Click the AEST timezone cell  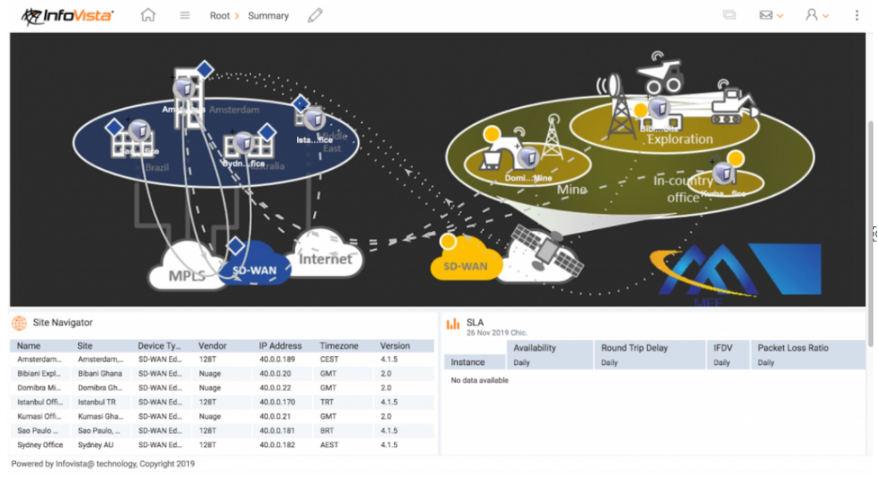tap(328, 445)
